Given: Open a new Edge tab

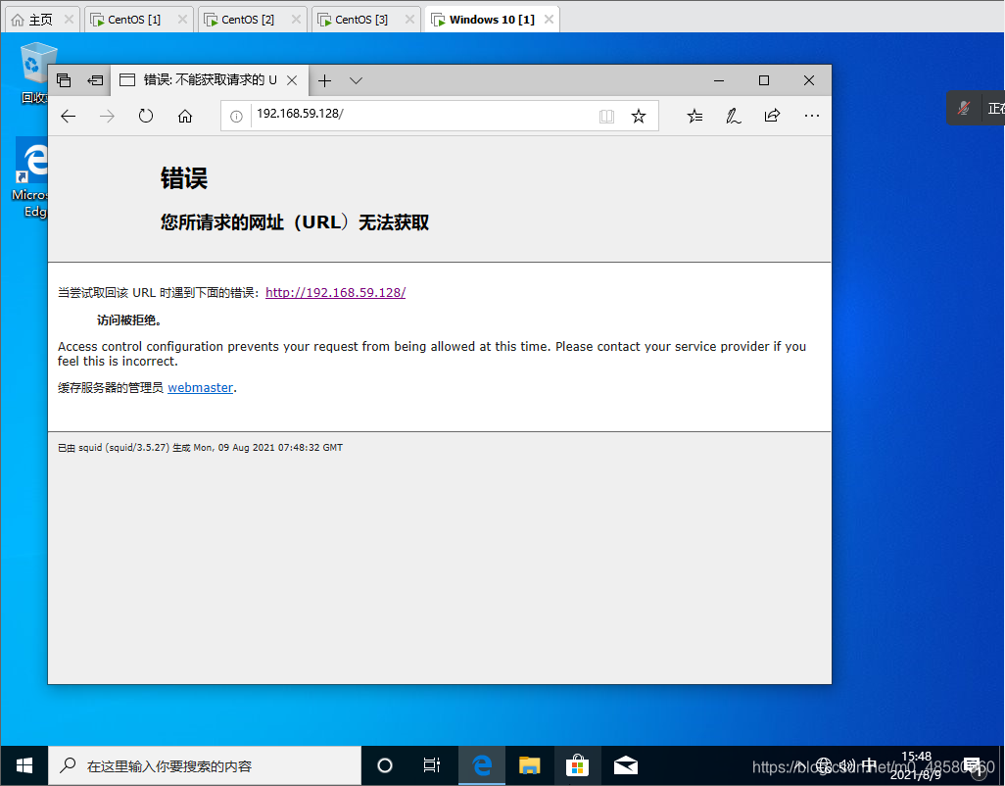Looking at the screenshot, I should coord(324,80).
